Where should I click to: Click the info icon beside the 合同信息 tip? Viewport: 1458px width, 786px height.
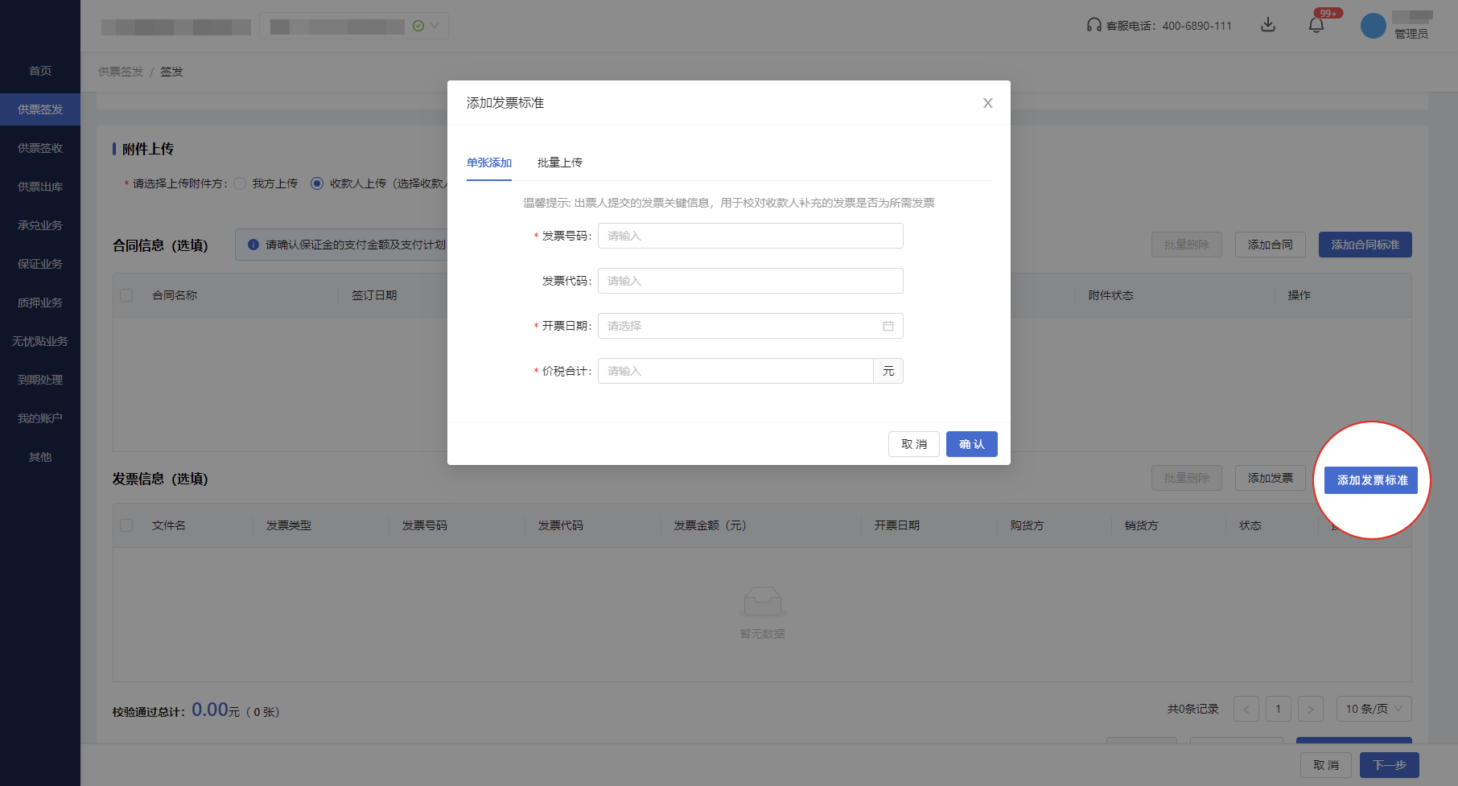pos(254,245)
